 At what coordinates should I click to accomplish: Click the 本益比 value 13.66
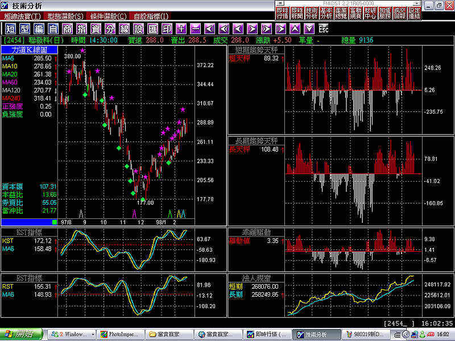tap(49, 194)
